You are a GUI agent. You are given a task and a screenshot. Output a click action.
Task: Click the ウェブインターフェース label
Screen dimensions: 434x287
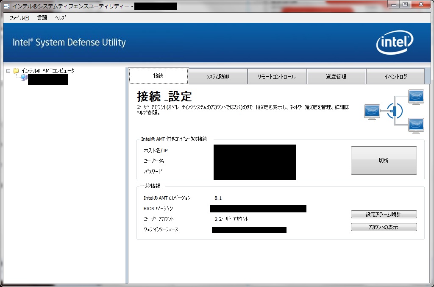pos(161,229)
